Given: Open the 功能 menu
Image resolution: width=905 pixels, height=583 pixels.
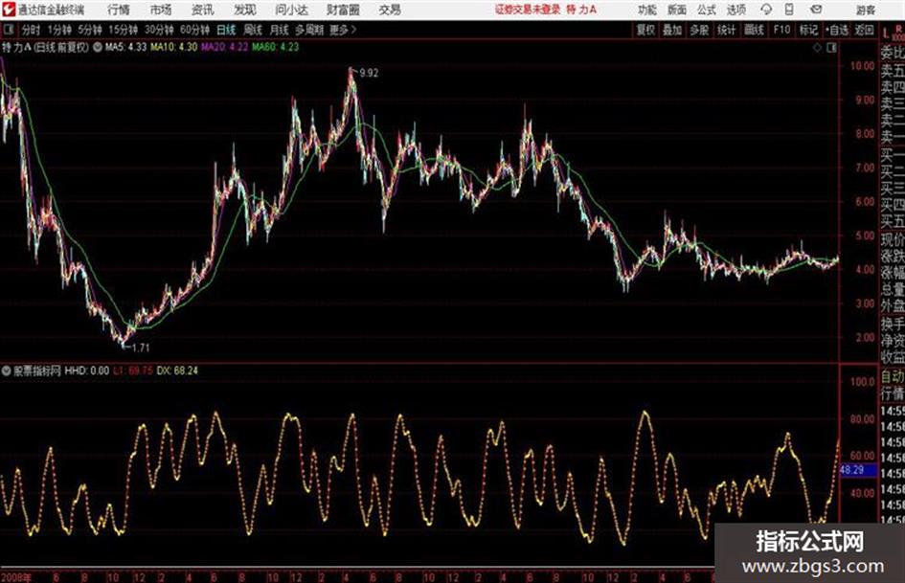Looking at the screenshot, I should coord(647,10).
